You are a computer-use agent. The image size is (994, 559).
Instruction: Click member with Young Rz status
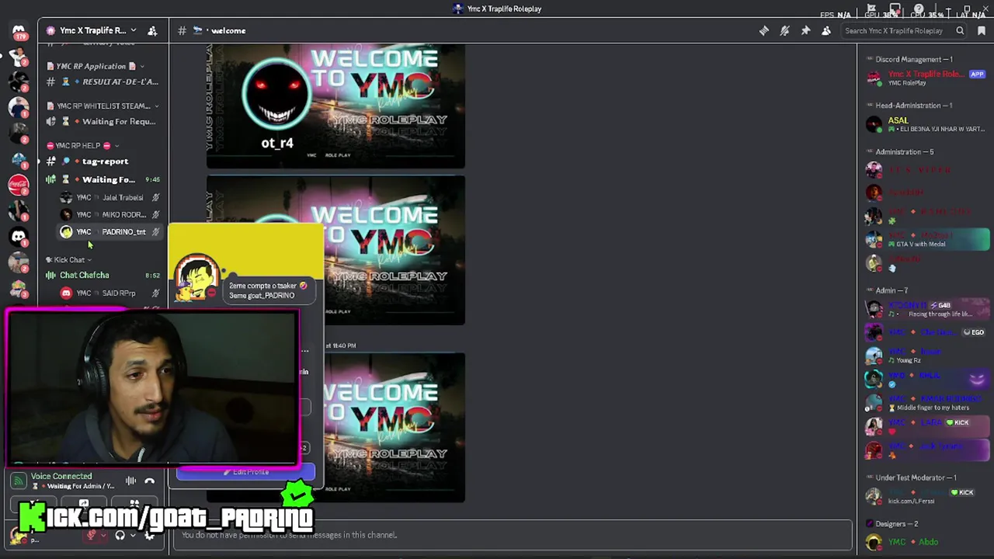(926, 356)
